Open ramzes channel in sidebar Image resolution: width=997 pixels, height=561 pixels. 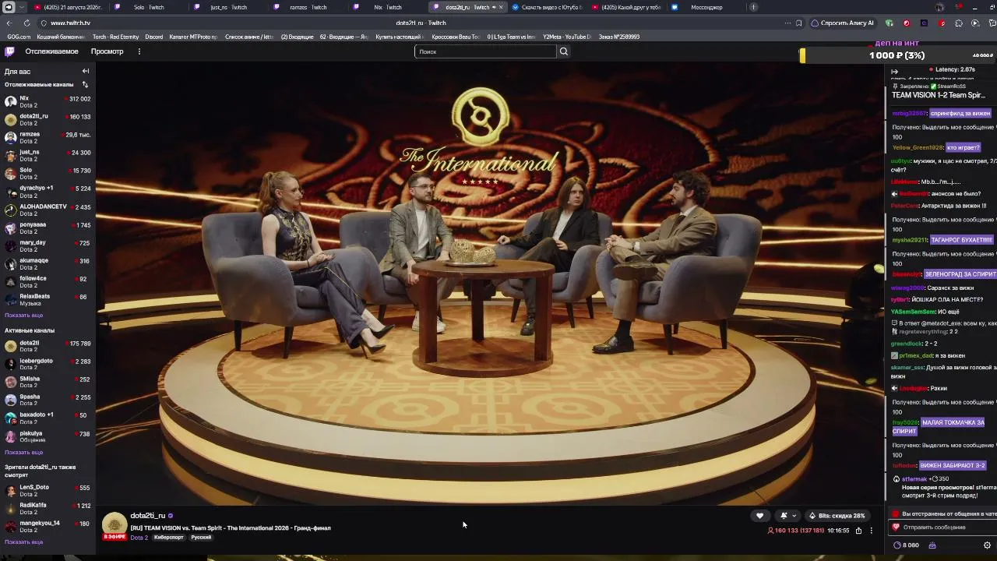tap(48, 137)
